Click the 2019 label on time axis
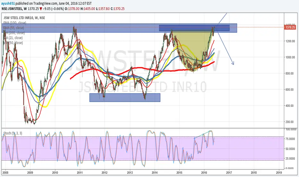The image size is (299, 177). click(x=279, y=172)
